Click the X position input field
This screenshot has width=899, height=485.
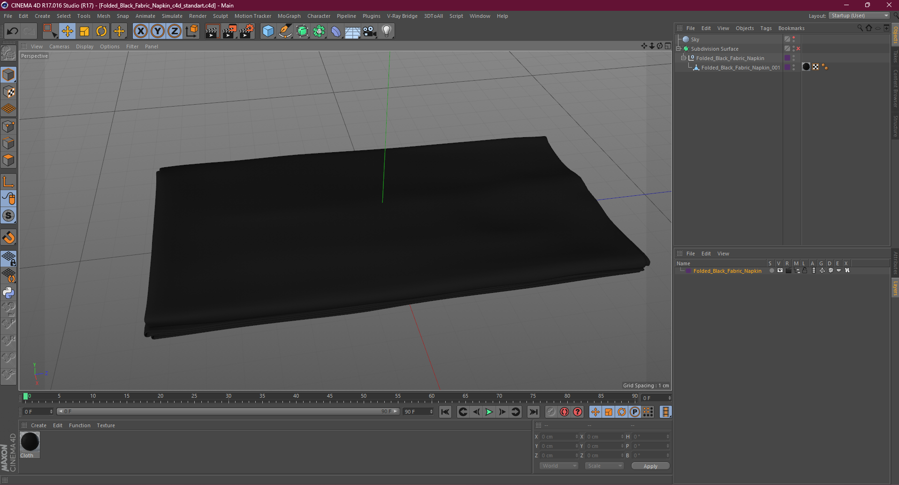tap(558, 437)
